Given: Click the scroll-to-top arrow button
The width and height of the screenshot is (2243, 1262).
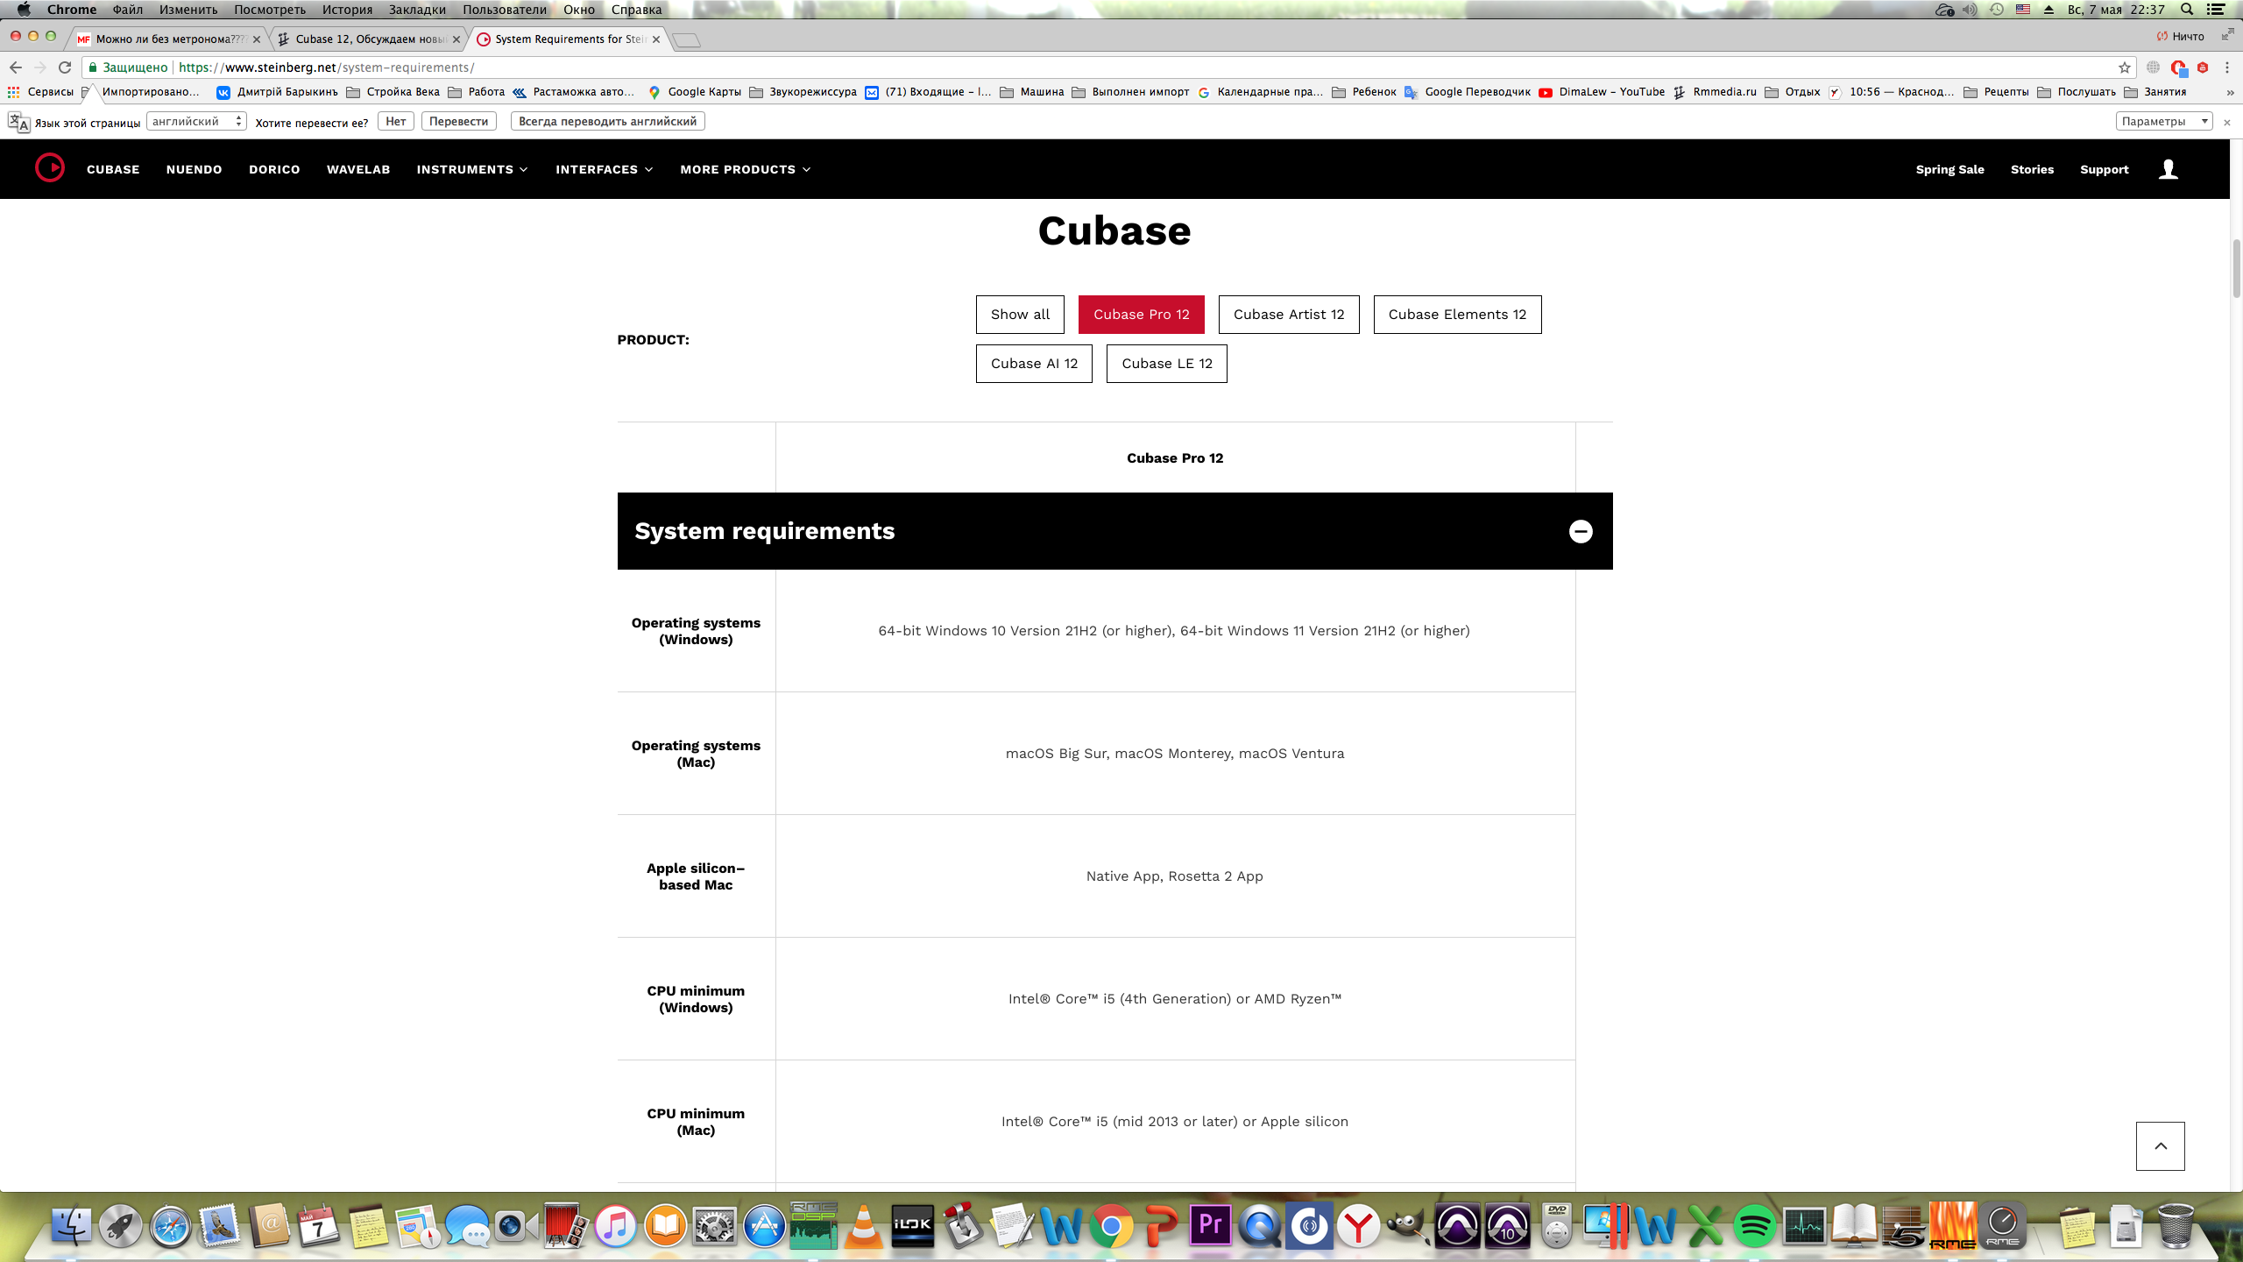Looking at the screenshot, I should tap(2160, 1145).
